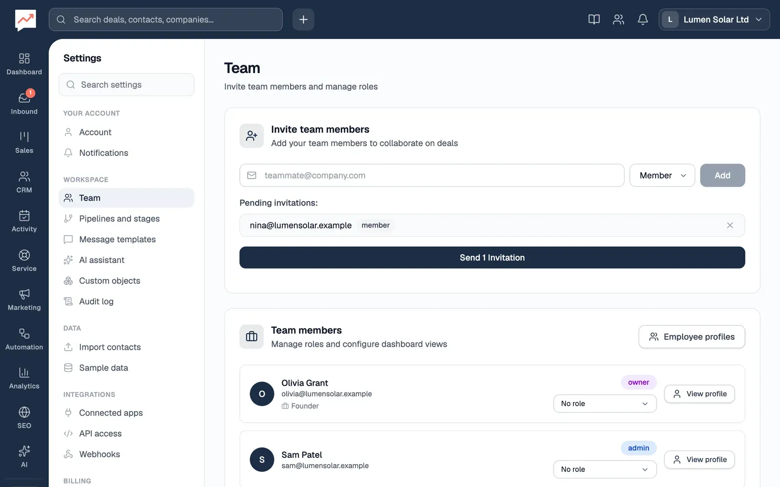Open Notifications settings

click(126, 153)
